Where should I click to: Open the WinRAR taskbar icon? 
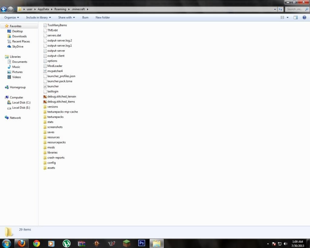point(82,243)
